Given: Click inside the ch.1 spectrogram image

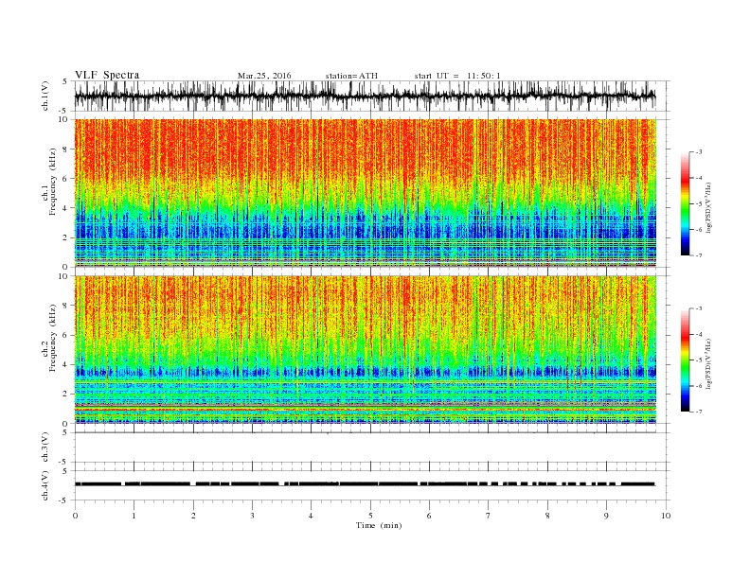Looking at the screenshot, I should click(366, 193).
